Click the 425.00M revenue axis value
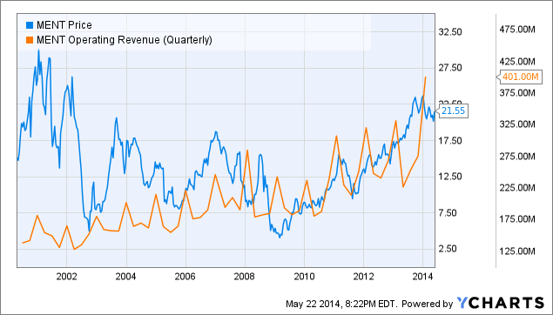 (517, 62)
